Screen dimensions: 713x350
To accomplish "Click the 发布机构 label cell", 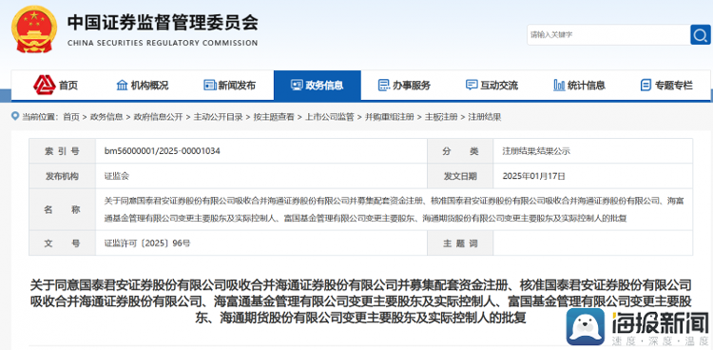I will point(63,176).
